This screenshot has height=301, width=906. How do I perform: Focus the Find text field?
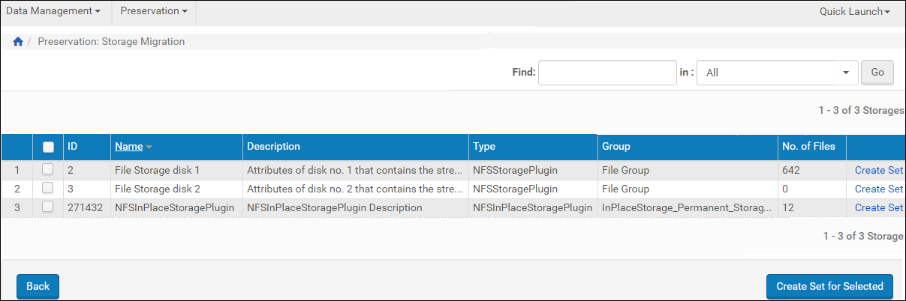[x=607, y=73]
